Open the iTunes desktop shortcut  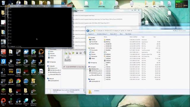click(26, 82)
